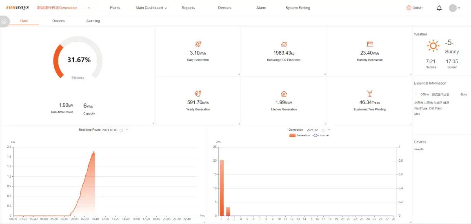Image resolution: width=471 pixels, height=224 pixels.
Task: Click 1983.43kg CO2 value
Action: 284,53
